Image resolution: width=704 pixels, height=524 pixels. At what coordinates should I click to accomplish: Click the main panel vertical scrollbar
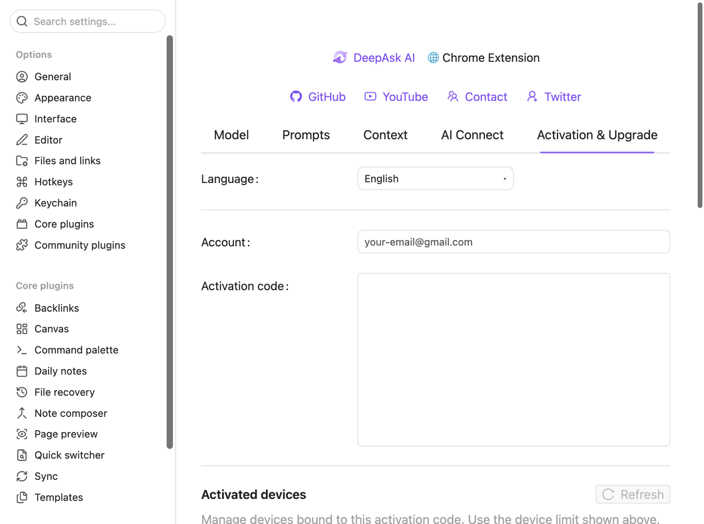pos(700,105)
